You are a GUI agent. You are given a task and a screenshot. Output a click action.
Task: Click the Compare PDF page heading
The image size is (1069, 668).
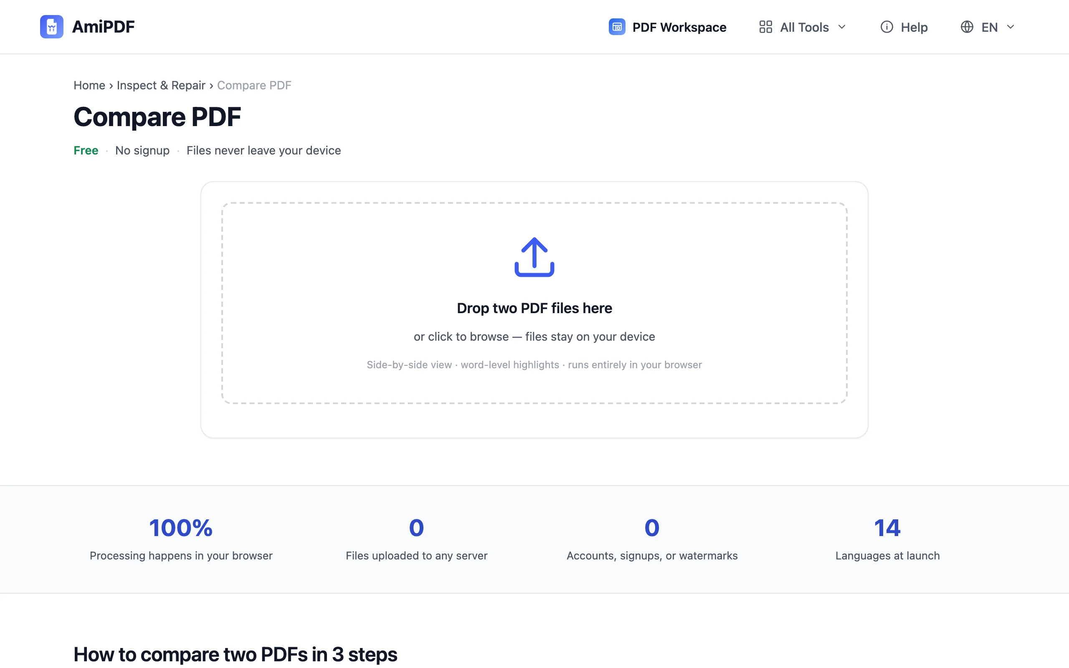157,116
